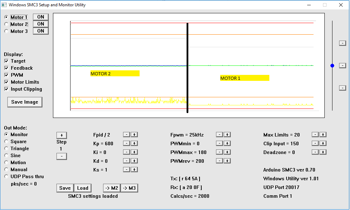Viewport: 350px width, 210px height.
Task: Decrease the Fpid divider value
Action: tap(127, 134)
